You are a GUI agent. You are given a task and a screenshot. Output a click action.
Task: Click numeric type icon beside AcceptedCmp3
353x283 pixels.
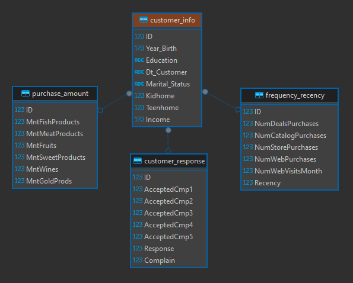click(138, 213)
